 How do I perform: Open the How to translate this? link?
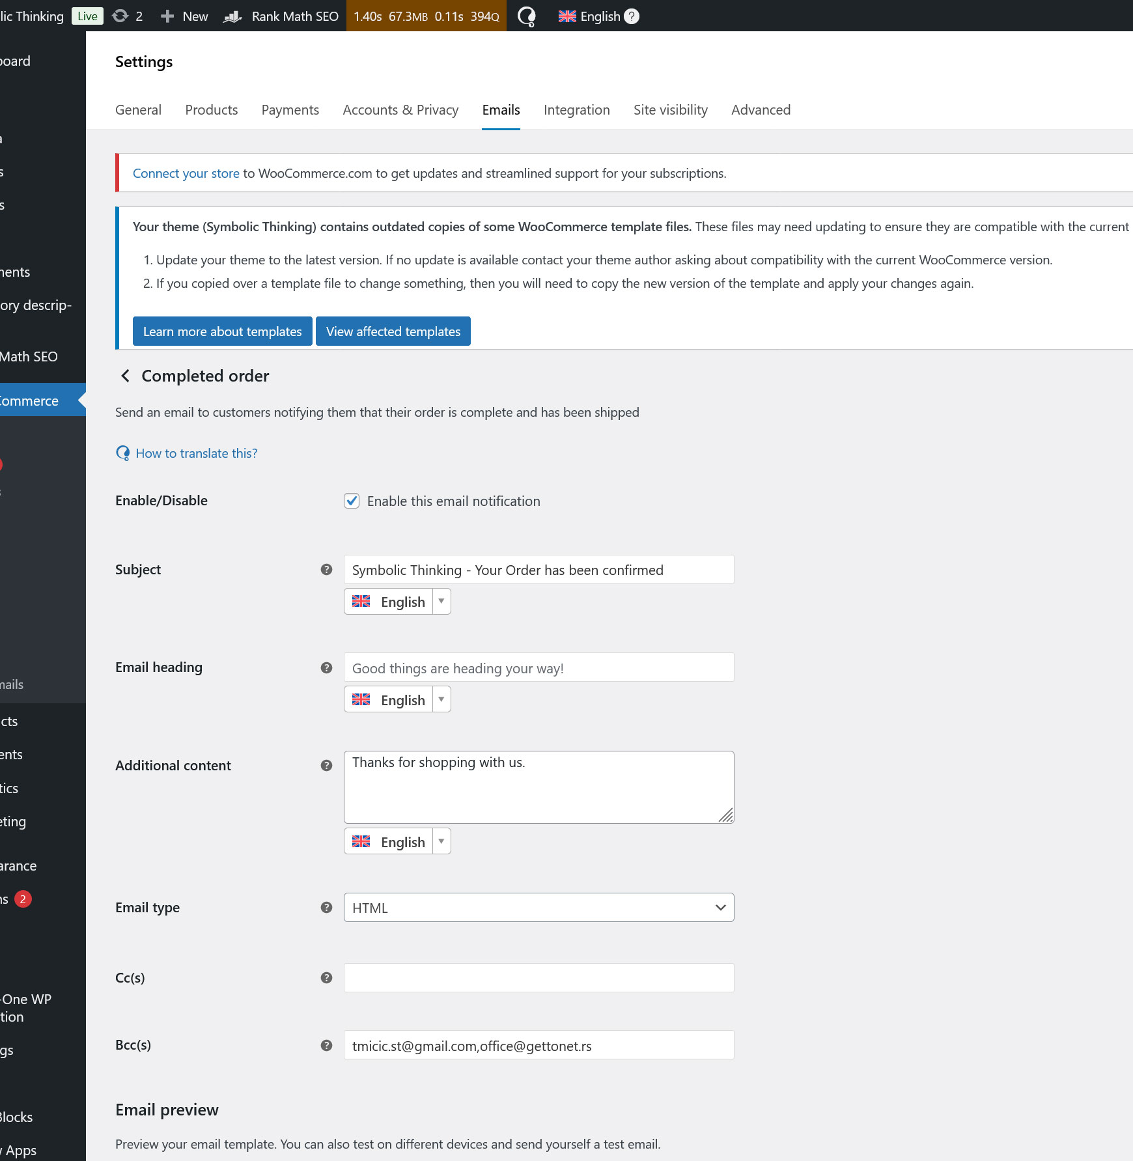pos(197,453)
